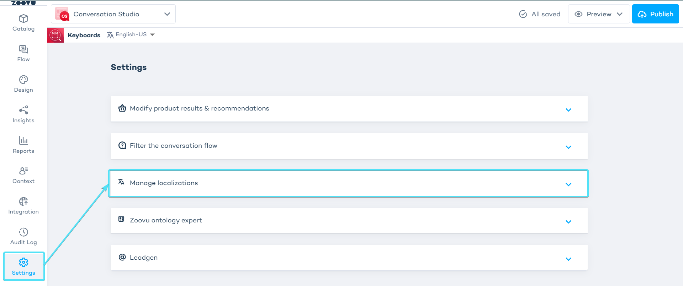Open the Context section

coord(23,175)
